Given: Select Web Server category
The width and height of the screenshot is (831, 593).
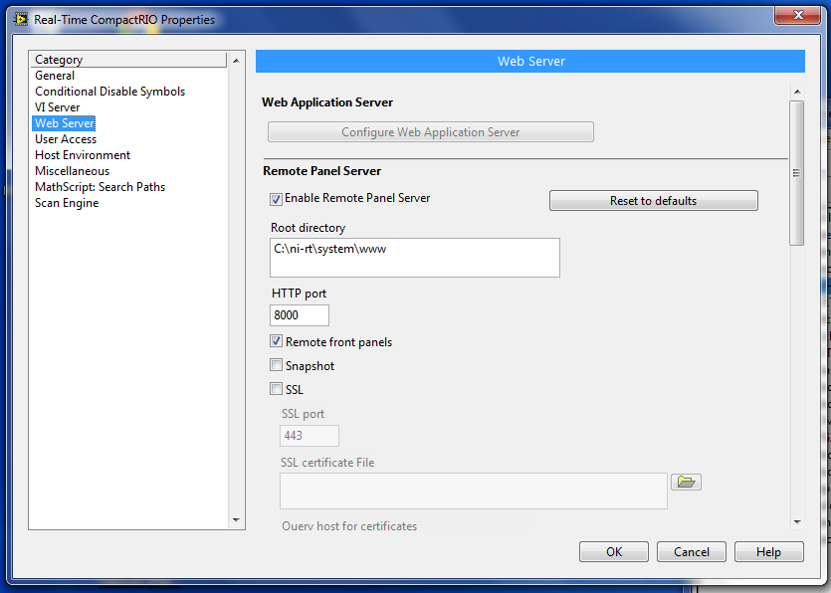Looking at the screenshot, I should tap(64, 123).
